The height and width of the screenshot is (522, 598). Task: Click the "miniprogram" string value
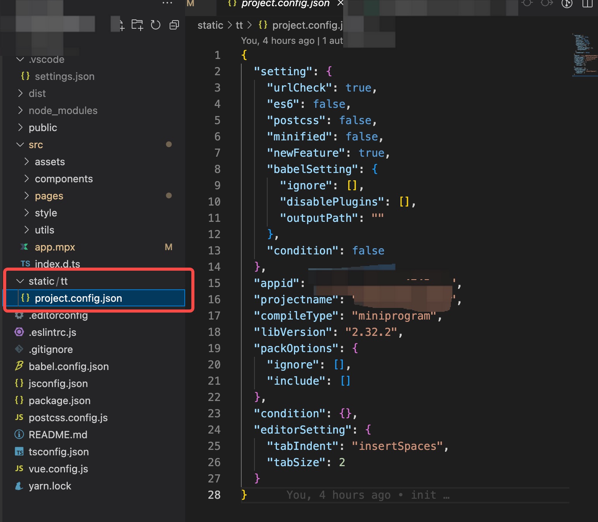point(394,316)
